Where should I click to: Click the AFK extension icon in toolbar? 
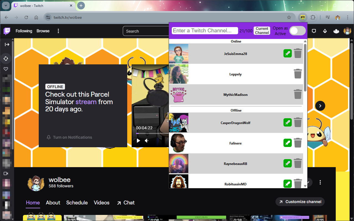point(303,17)
